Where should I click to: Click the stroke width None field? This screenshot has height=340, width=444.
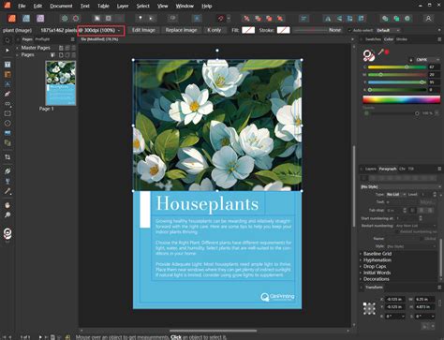(x=335, y=30)
